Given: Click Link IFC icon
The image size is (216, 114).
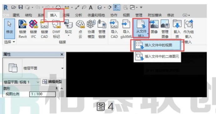Looking at the screenshot, I should pyautogui.click(x=33, y=29).
